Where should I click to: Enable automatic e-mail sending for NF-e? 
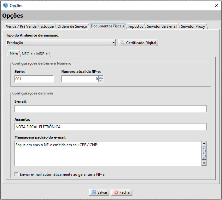click(x=16, y=174)
